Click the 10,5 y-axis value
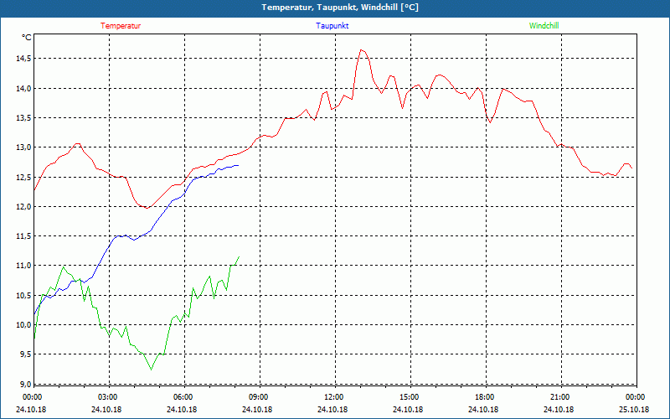The width and height of the screenshot is (670, 419). (x=23, y=296)
